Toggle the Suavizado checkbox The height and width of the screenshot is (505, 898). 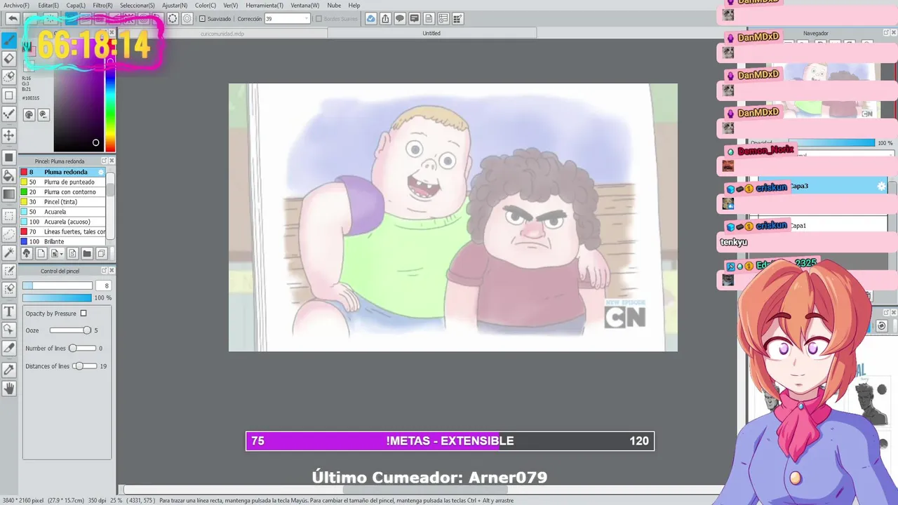tap(202, 19)
